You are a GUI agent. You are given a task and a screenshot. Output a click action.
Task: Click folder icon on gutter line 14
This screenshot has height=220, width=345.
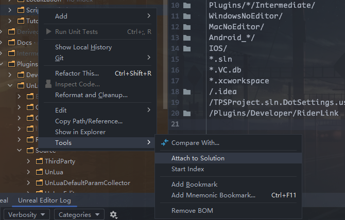(187, 48)
